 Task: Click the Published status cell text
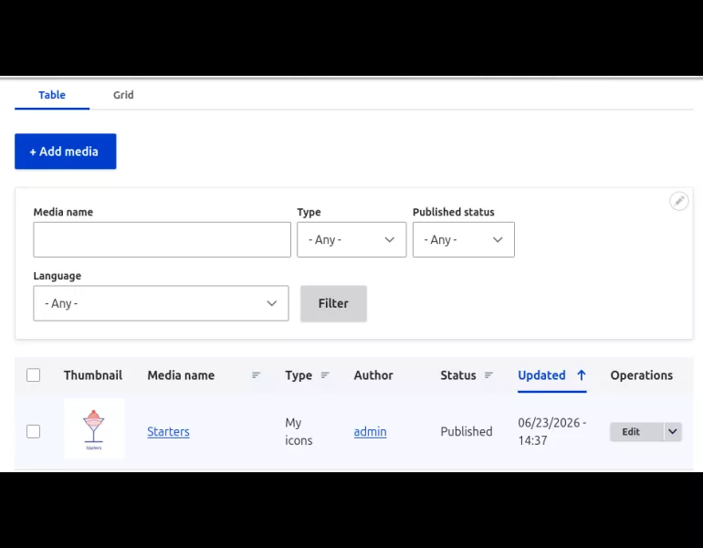tap(467, 431)
